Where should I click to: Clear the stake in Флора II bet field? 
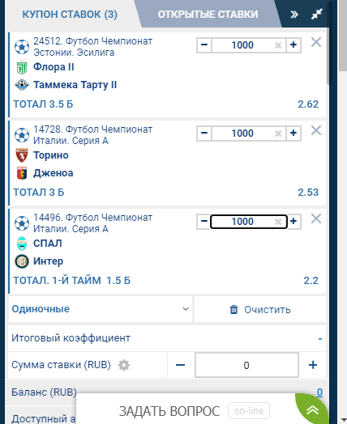pyautogui.click(x=278, y=45)
